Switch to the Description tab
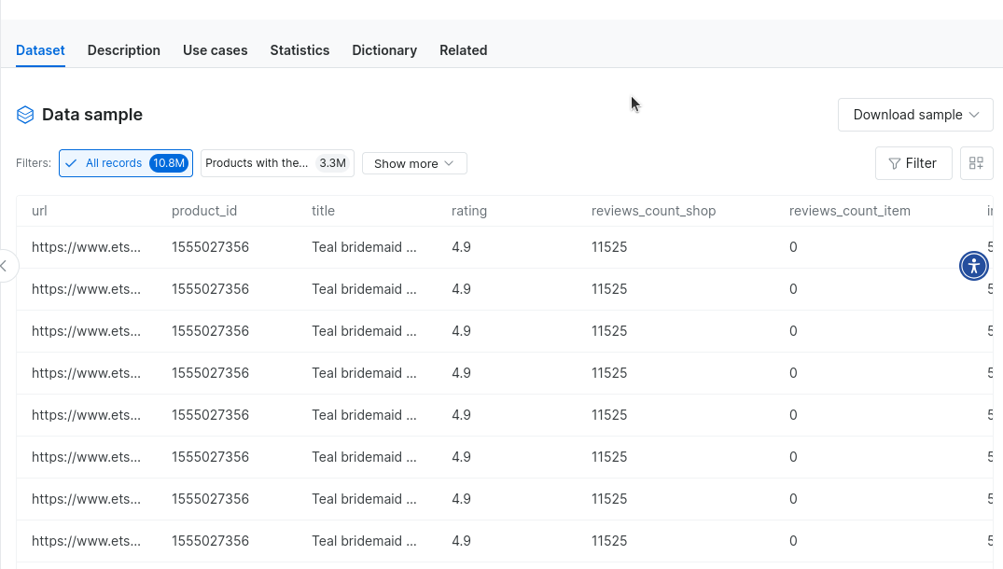 point(123,50)
